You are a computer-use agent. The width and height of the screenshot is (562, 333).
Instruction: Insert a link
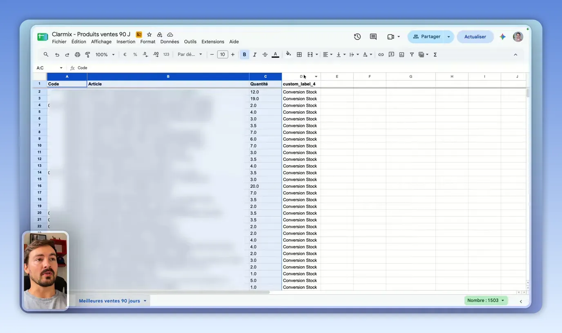pyautogui.click(x=381, y=55)
